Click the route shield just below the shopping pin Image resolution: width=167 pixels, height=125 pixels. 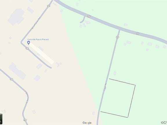coord(27,48)
